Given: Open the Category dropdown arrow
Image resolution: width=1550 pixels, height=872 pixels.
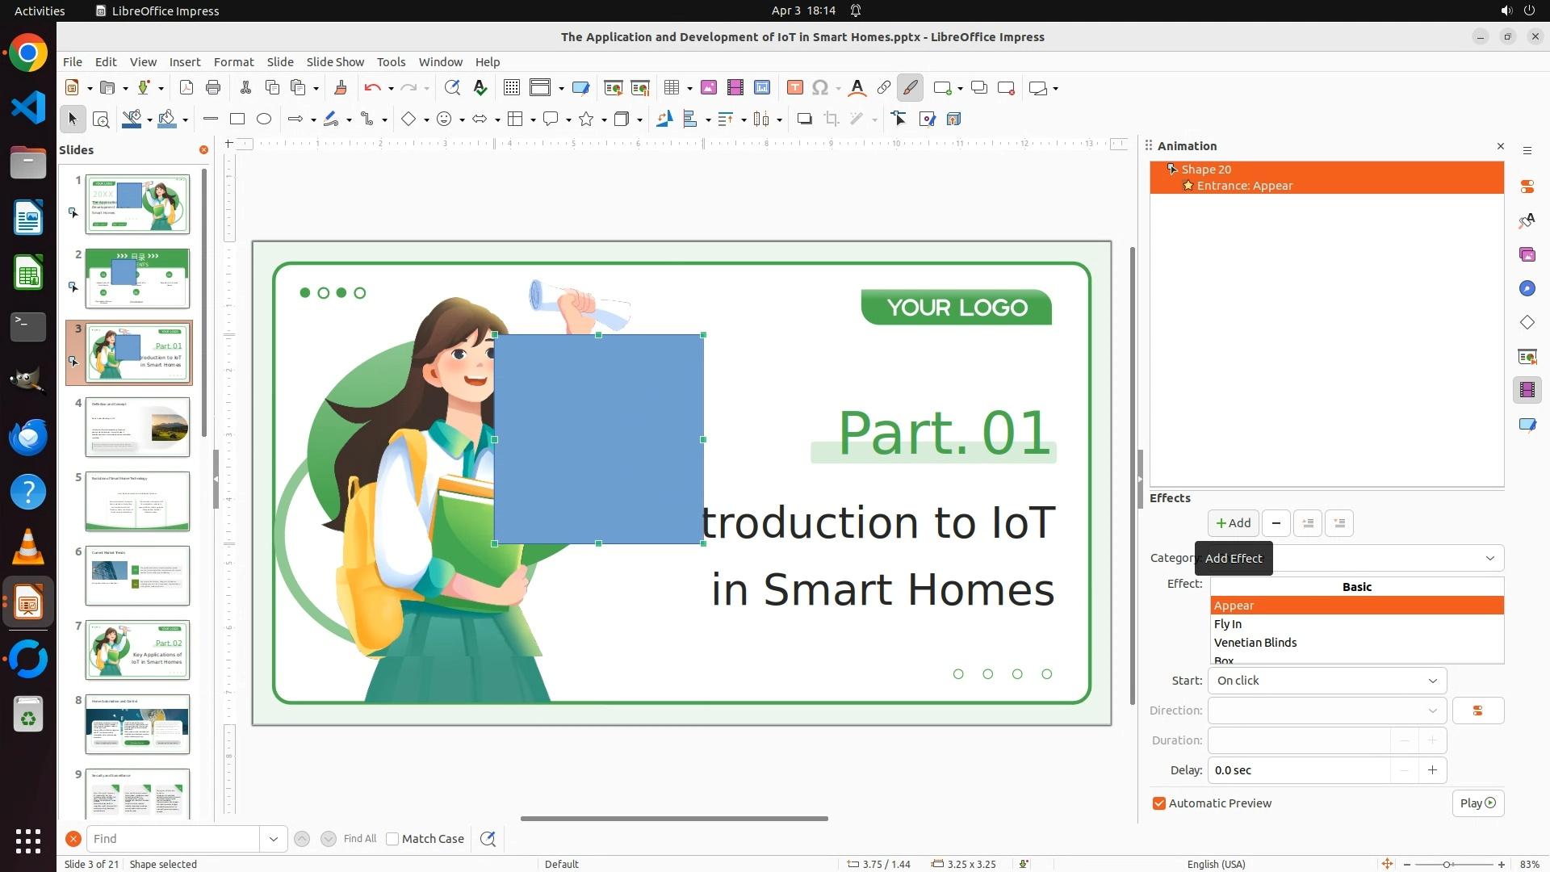Looking at the screenshot, I should pos(1489,558).
